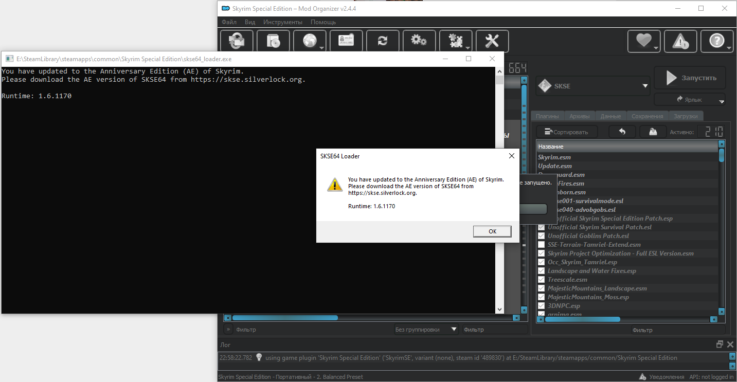Screen dimensions: 737x382
Task: Click the console window title bar icon
Action: (x=9, y=59)
